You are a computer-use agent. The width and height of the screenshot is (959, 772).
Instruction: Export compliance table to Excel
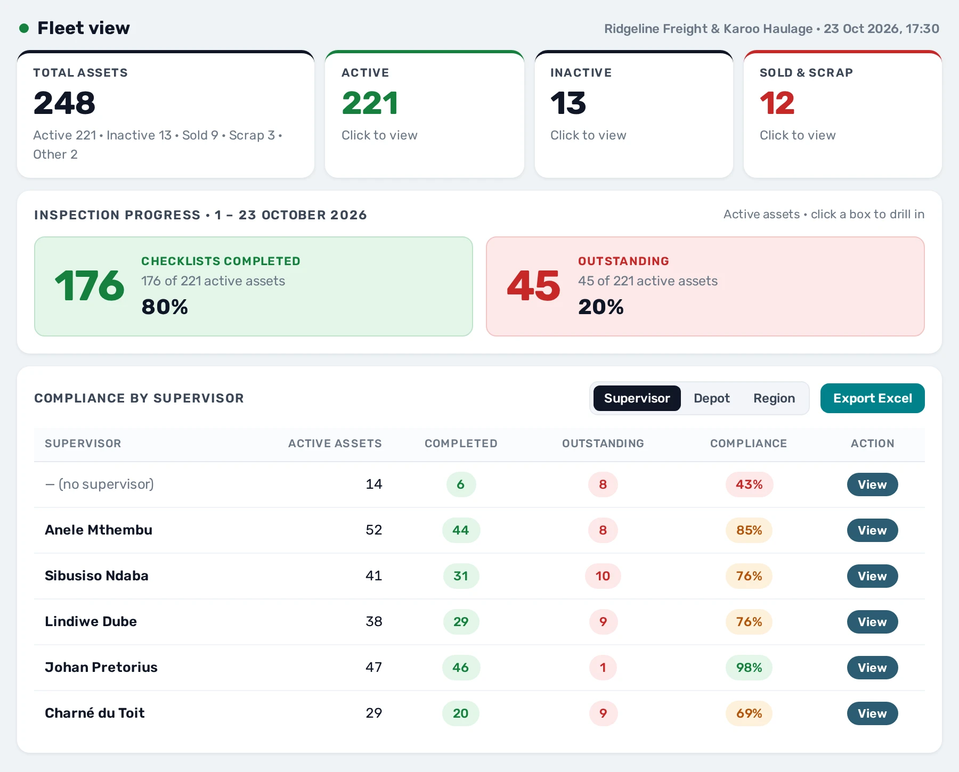pos(873,398)
